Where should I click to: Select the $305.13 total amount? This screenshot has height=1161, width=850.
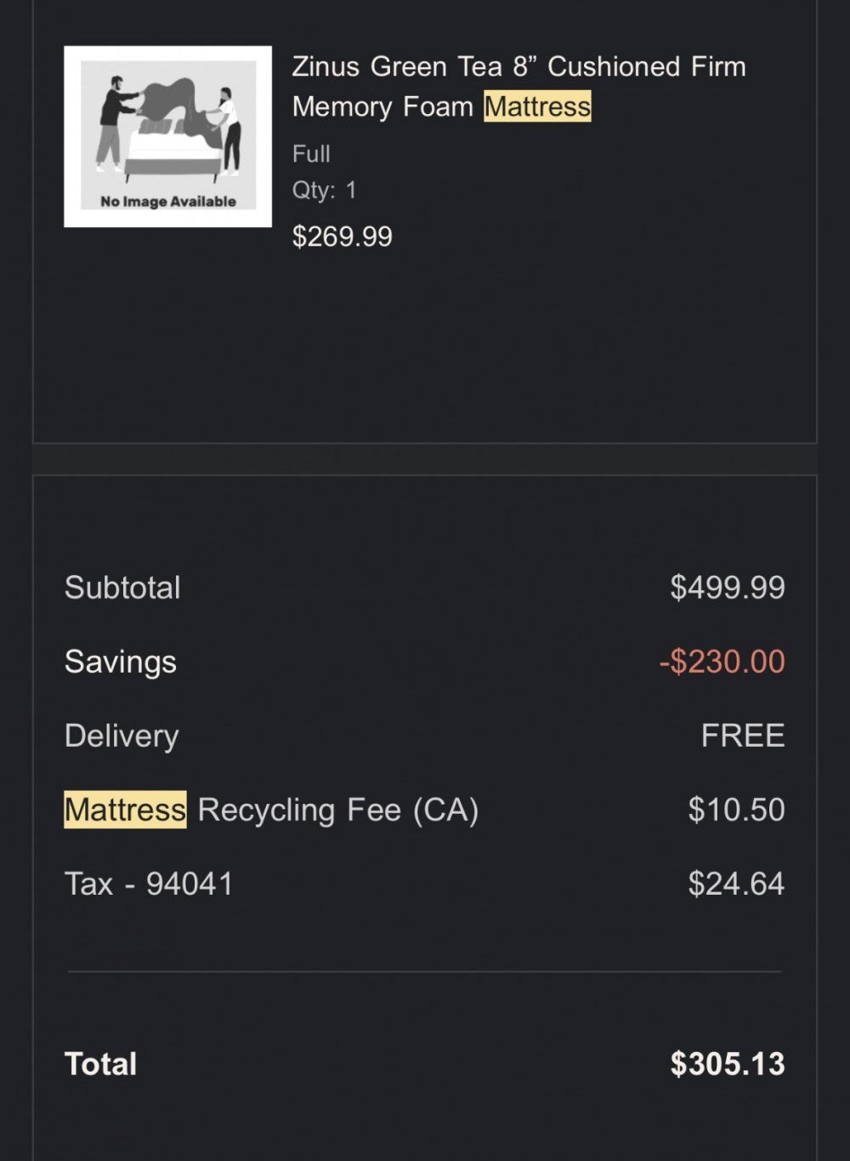click(x=728, y=1064)
